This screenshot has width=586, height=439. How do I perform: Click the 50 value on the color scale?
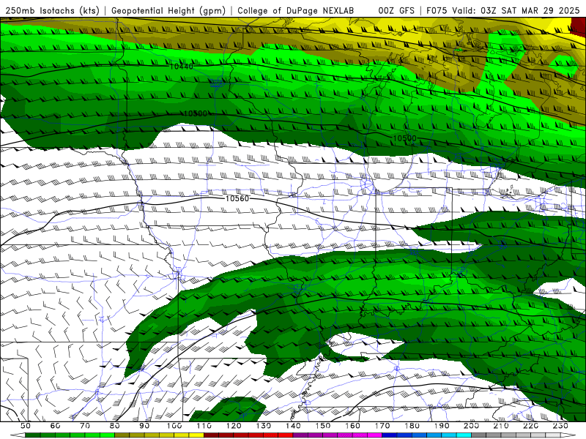(x=26, y=426)
